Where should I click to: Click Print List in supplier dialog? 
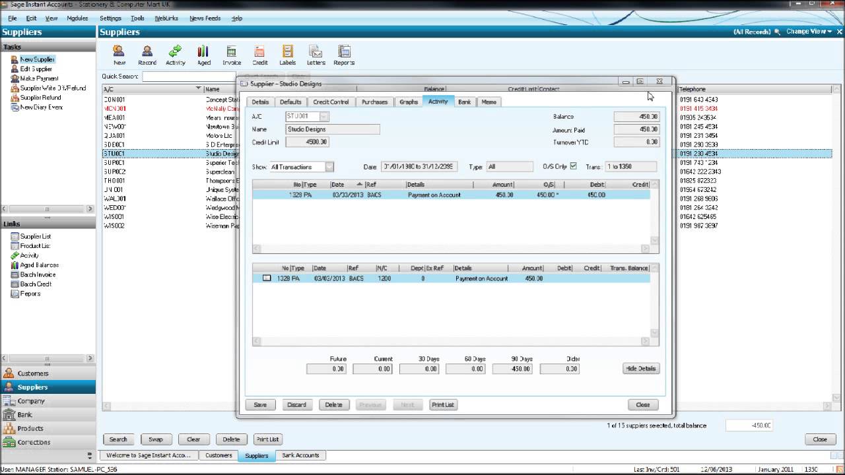point(442,404)
